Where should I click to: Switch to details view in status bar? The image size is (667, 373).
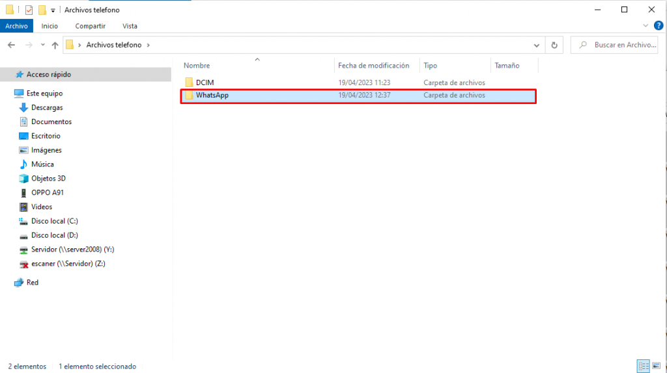click(644, 366)
